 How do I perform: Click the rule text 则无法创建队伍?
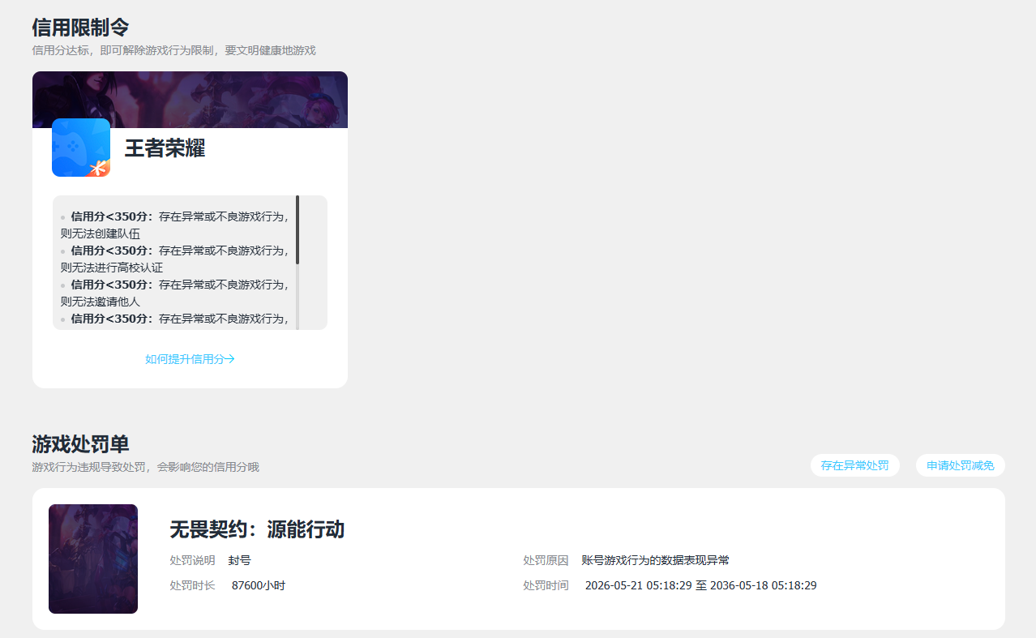click(x=101, y=233)
